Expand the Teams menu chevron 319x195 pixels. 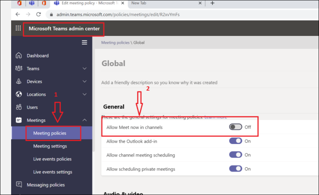point(85,68)
